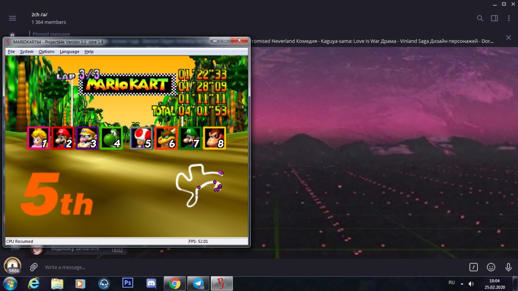Screen dimensions: 518x291
Task: Open the media player taskbar icon
Action: click(81, 283)
